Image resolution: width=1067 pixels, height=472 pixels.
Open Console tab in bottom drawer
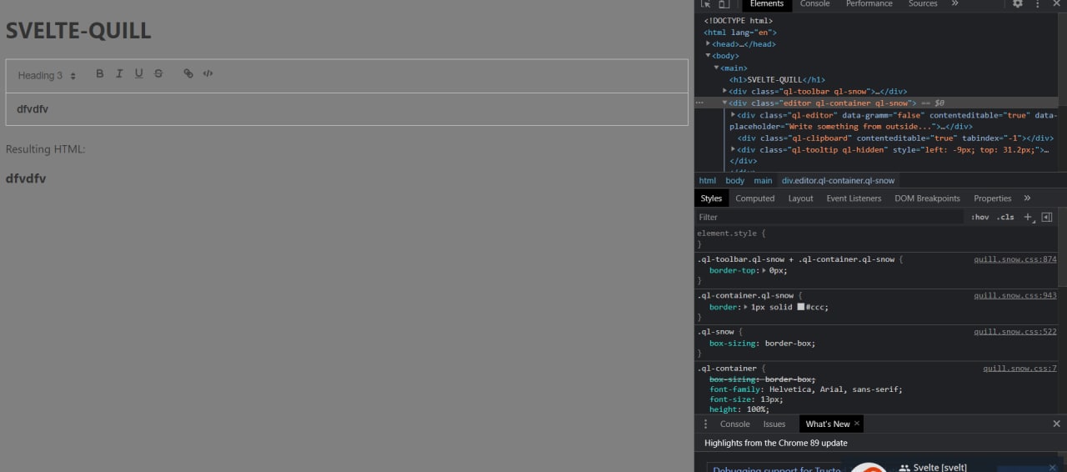pyautogui.click(x=735, y=424)
